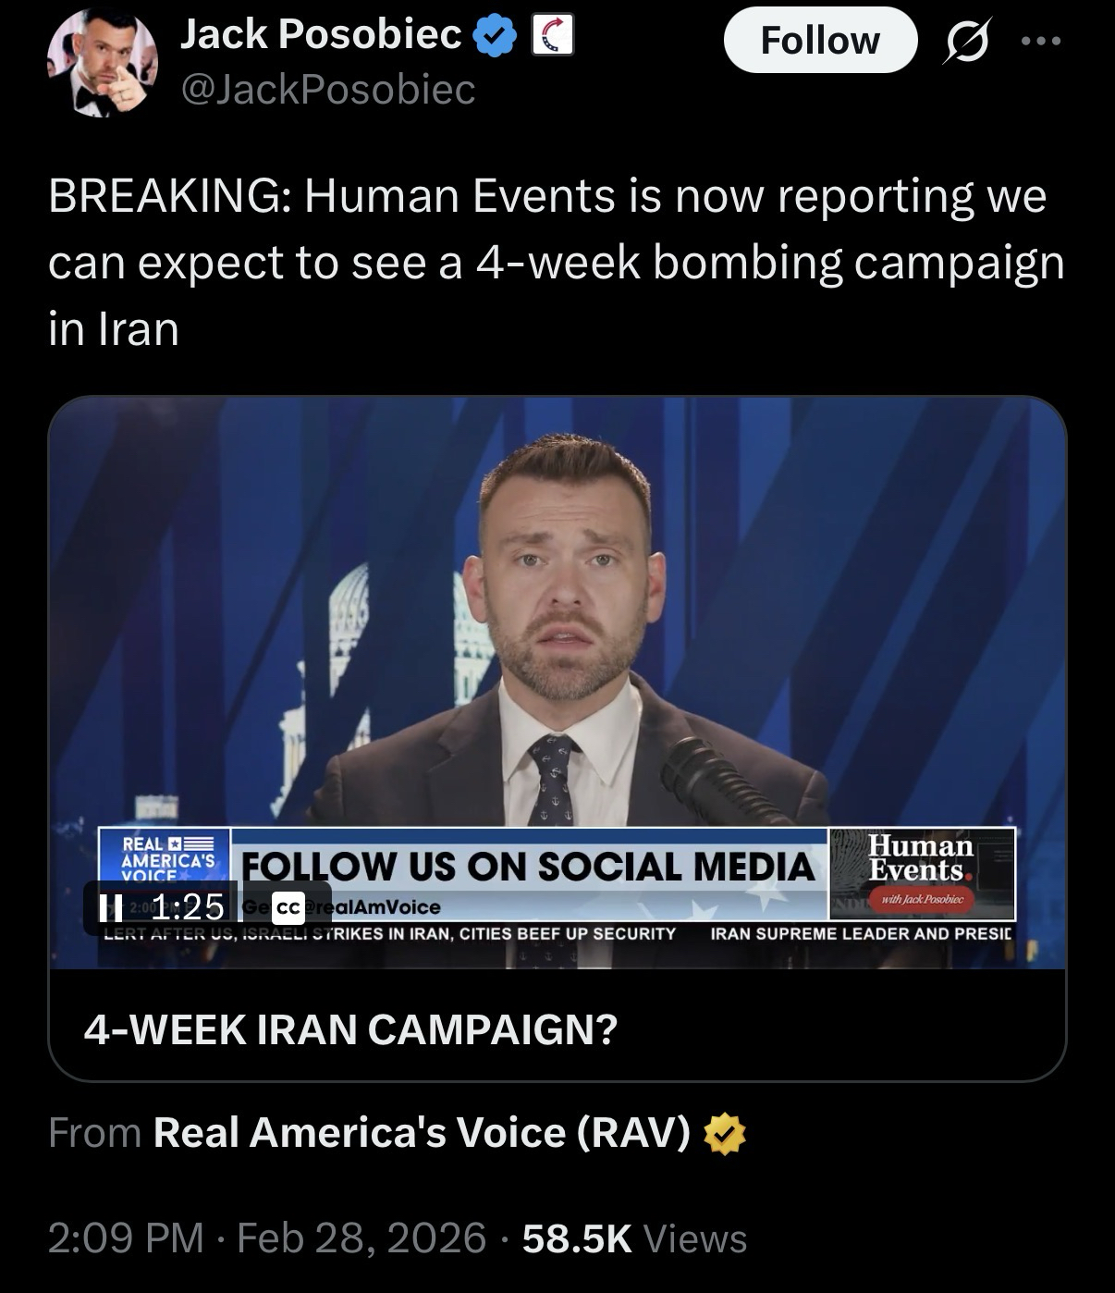
Task: Open the Real America's Voice (RAV) source link
Action: (422, 1133)
